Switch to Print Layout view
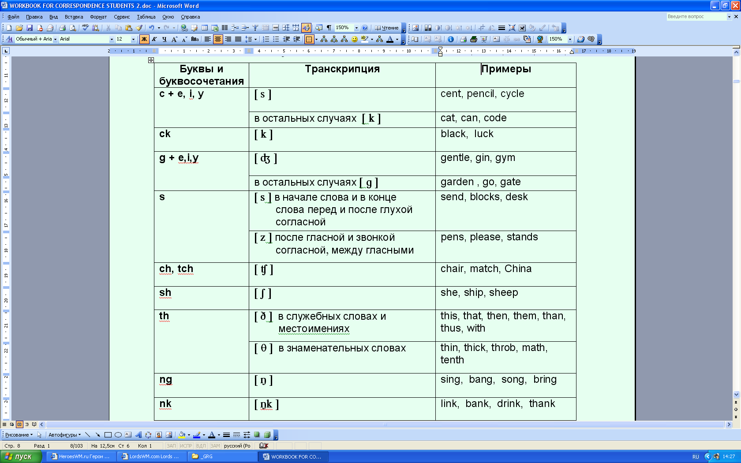741x463 pixels. pos(19,425)
